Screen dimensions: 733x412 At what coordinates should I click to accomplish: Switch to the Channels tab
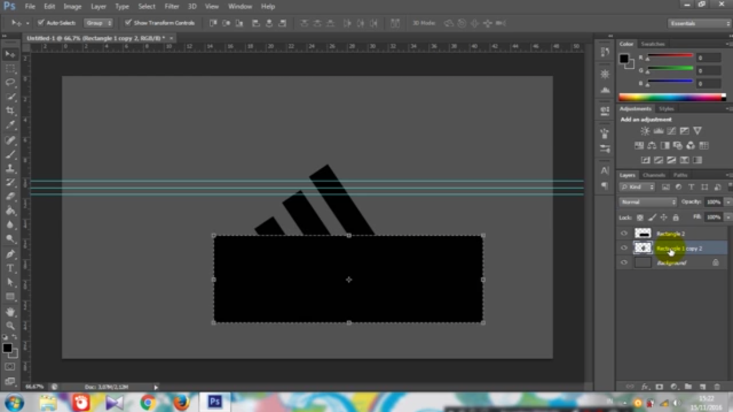tap(653, 175)
